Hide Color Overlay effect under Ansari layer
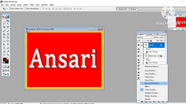This screenshot has height=104, width=186. (x=139, y=52)
